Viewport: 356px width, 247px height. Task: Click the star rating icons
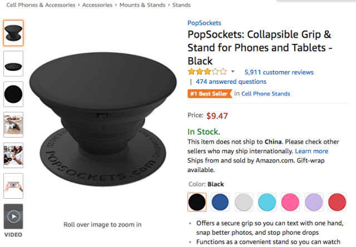(207, 72)
